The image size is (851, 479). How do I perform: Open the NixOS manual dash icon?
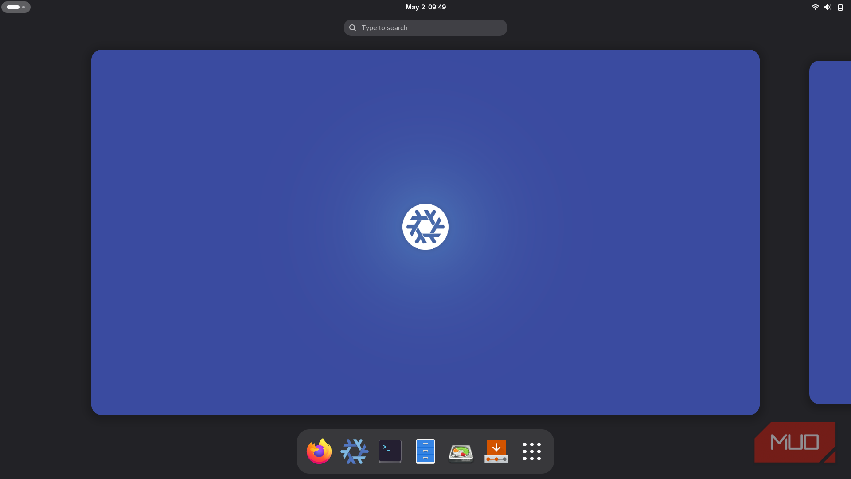pos(355,451)
